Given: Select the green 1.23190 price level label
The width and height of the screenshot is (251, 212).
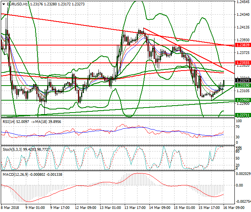Looking at the screenshot, I should pos(243,86).
